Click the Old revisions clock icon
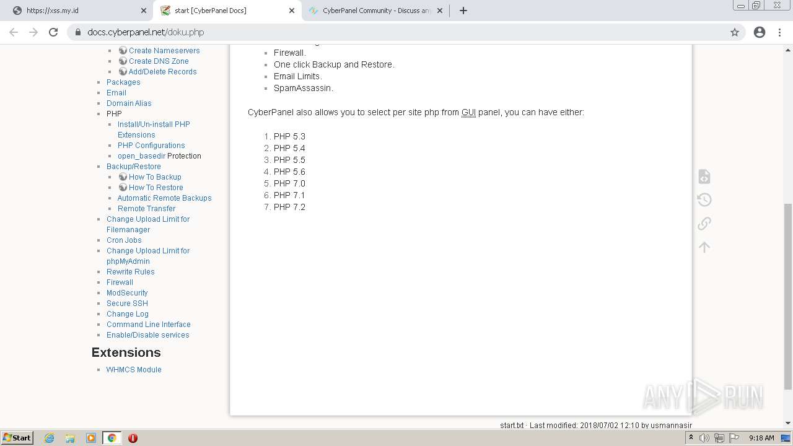This screenshot has height=446, width=793. coord(704,199)
